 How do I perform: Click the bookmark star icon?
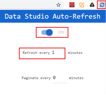[x=59, y=5]
